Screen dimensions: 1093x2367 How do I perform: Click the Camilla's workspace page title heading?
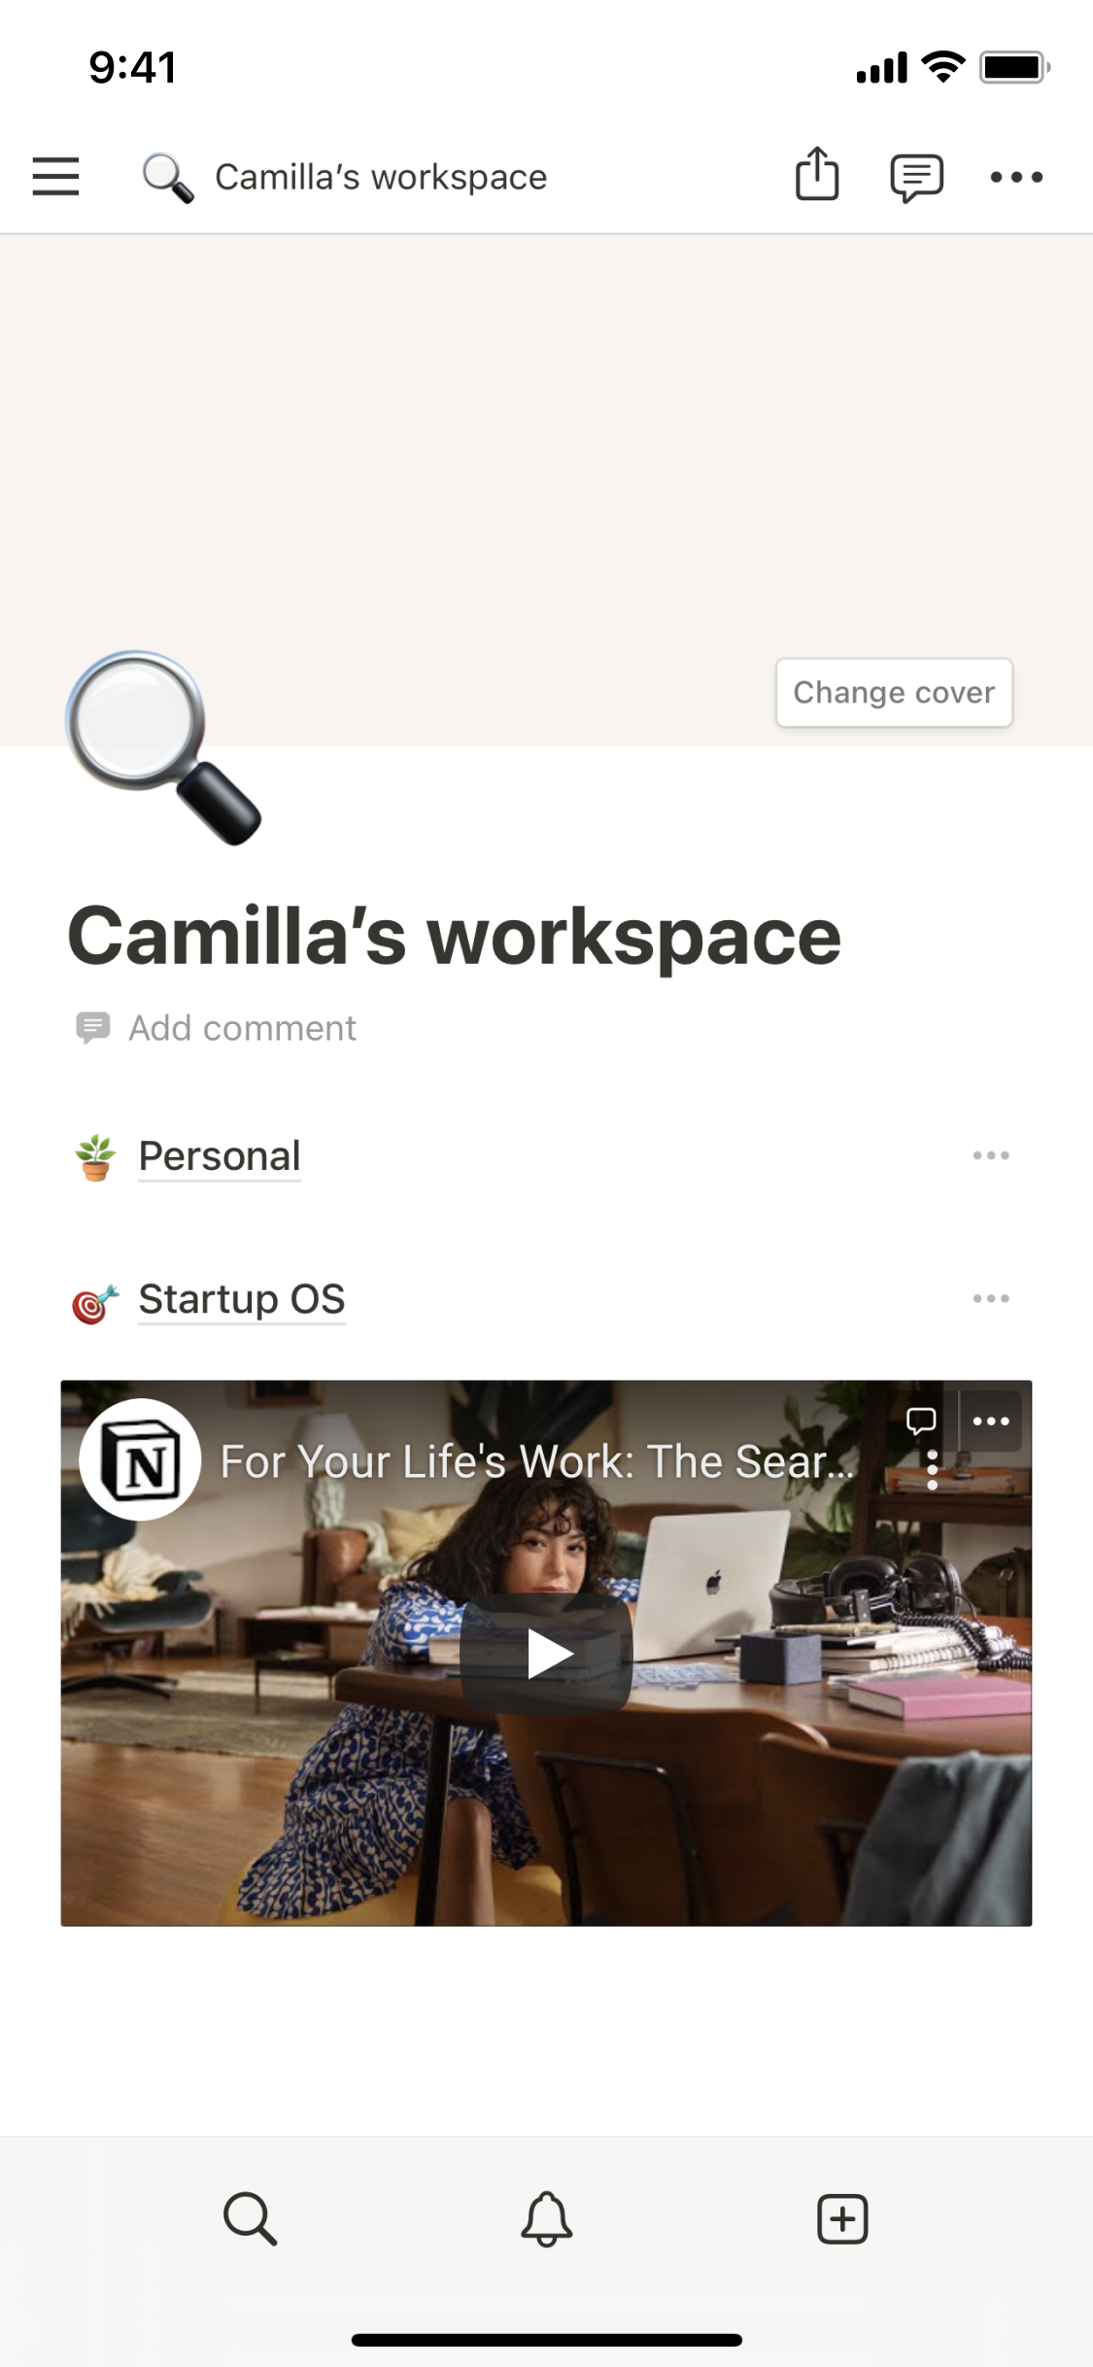[x=455, y=936]
